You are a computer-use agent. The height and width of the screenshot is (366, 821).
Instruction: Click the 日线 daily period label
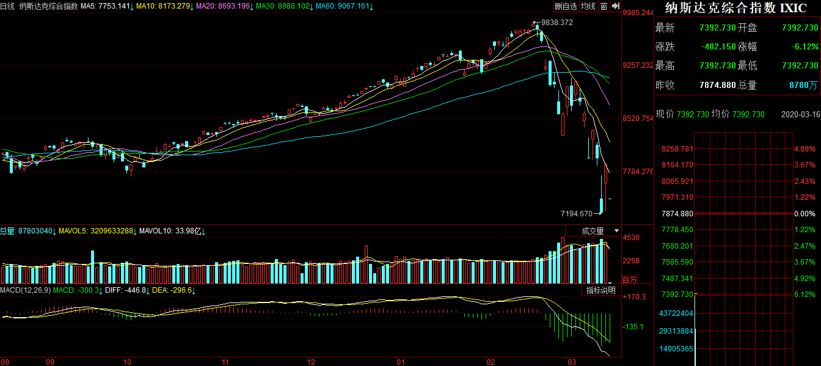(x=7, y=6)
